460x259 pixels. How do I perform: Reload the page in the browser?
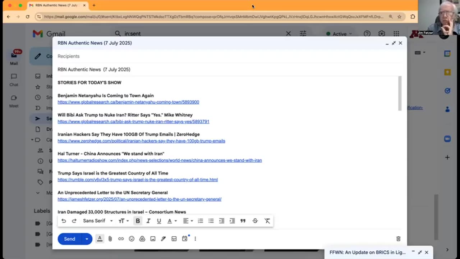(x=27, y=17)
